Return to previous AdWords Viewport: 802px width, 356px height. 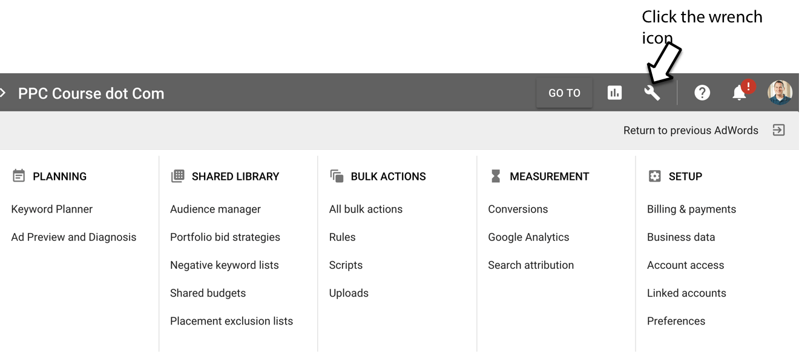coord(691,130)
